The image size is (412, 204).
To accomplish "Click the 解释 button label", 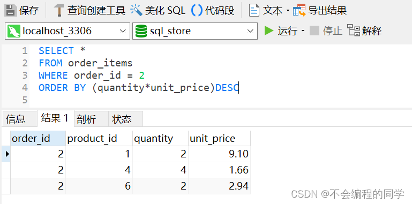I will tap(372, 31).
